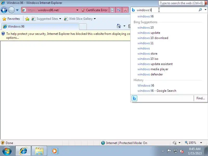208x156 pixels.
Task: Open Windows Explorer taskbar folder icon
Action: point(39,151)
